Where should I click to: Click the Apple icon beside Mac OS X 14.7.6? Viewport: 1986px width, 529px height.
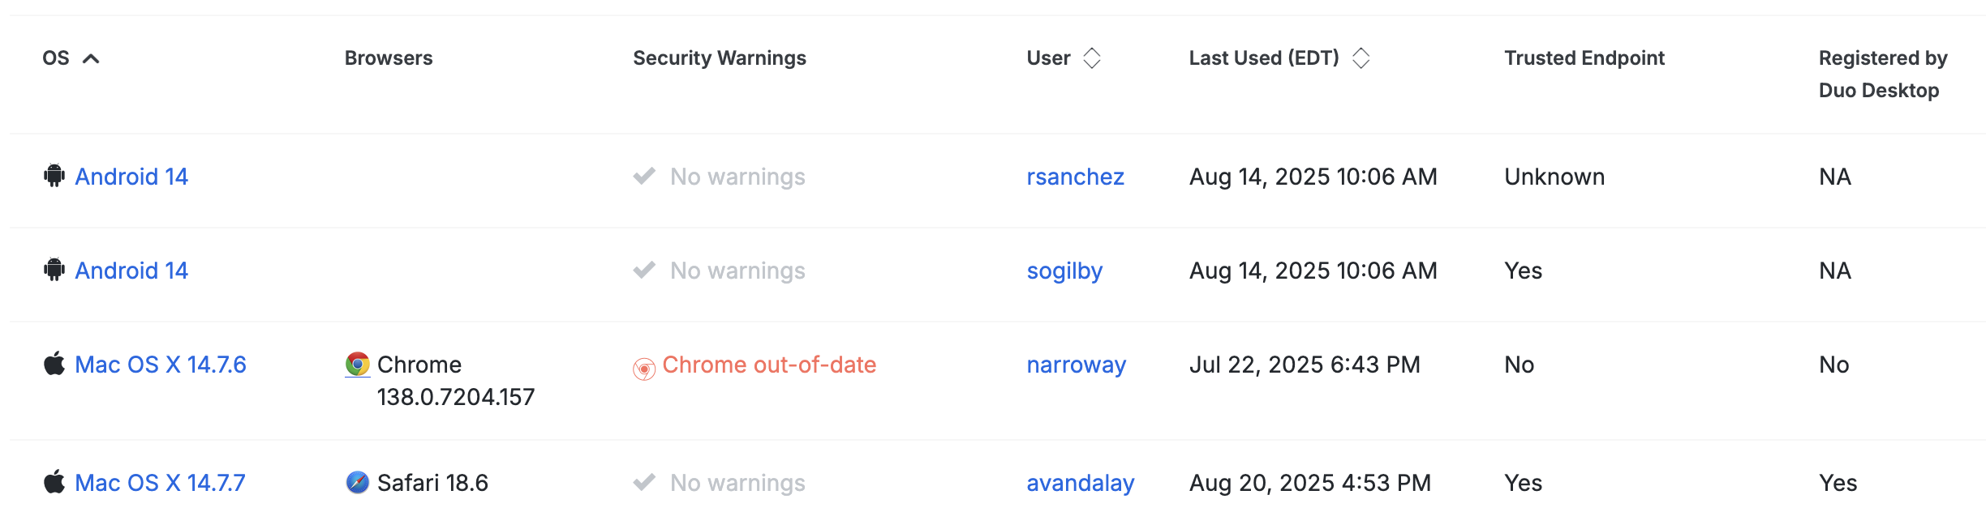click(54, 364)
